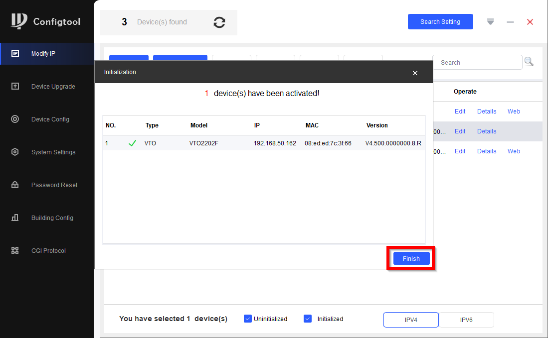Close the Initialization dialog
The image size is (548, 338).
tap(415, 73)
